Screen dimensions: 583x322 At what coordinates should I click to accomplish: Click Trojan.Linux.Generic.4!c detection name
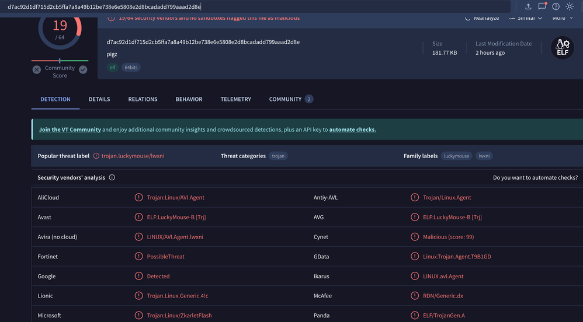178,296
